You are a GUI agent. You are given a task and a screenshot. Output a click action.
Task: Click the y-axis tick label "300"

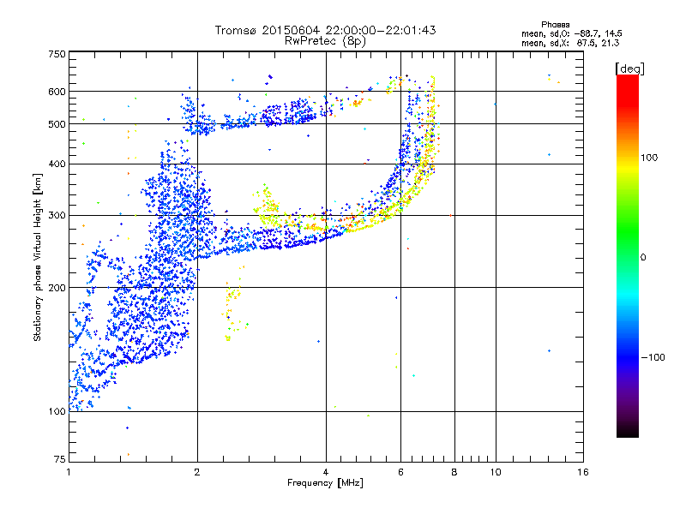coord(57,215)
